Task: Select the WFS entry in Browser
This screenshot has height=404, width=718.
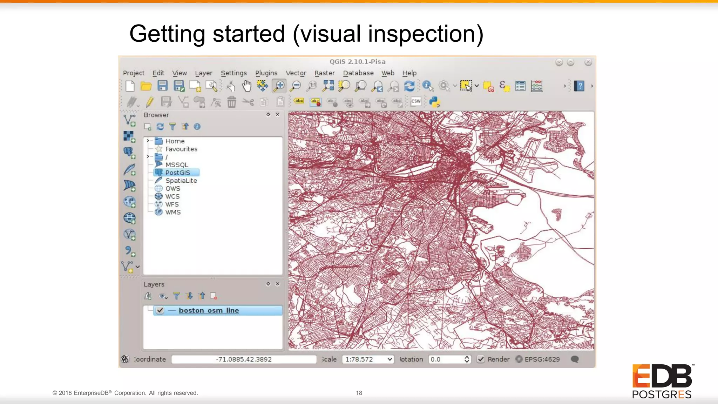Action: pos(172,204)
